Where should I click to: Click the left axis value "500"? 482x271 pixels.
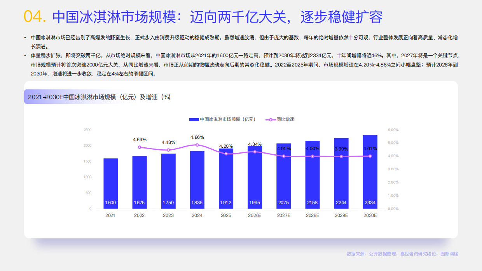pos(89,193)
